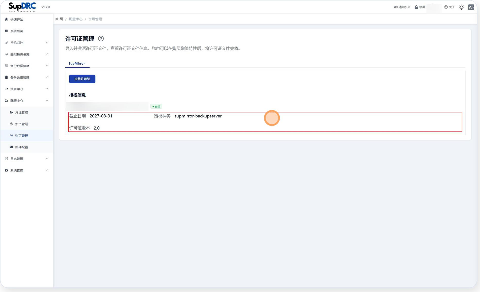
Task: Click the 系统管理 gear icon
Action: (x=6, y=170)
